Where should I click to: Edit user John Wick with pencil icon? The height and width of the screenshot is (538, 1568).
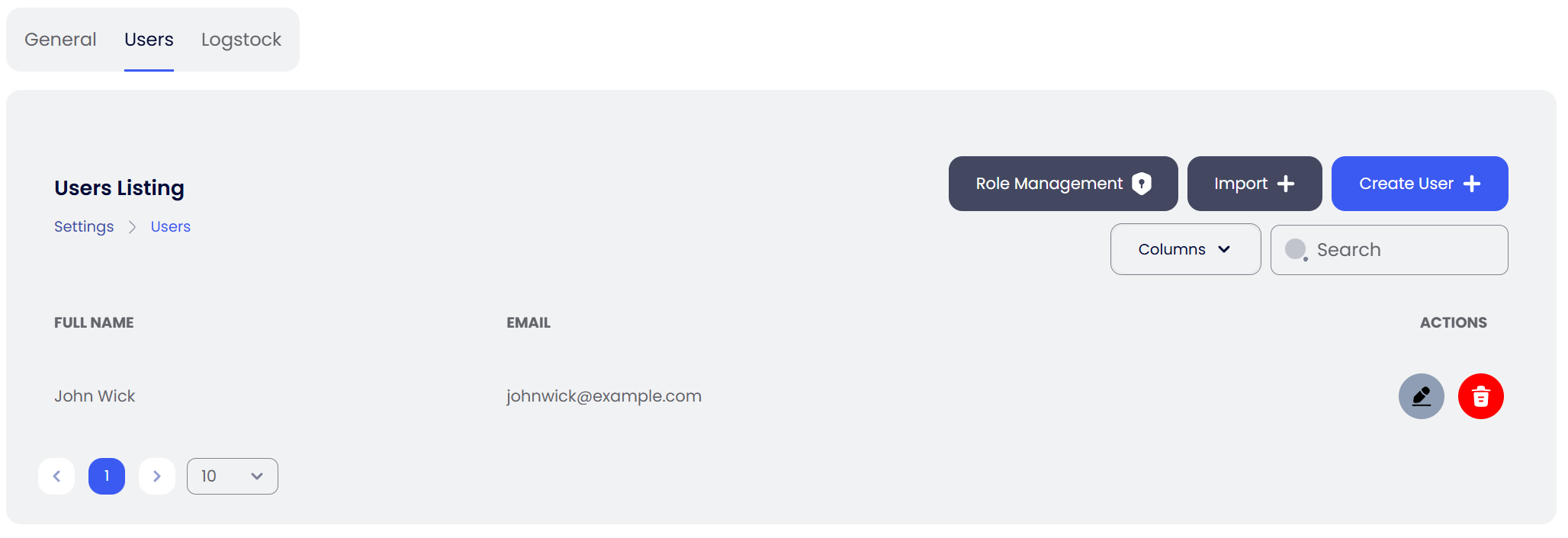point(1421,396)
